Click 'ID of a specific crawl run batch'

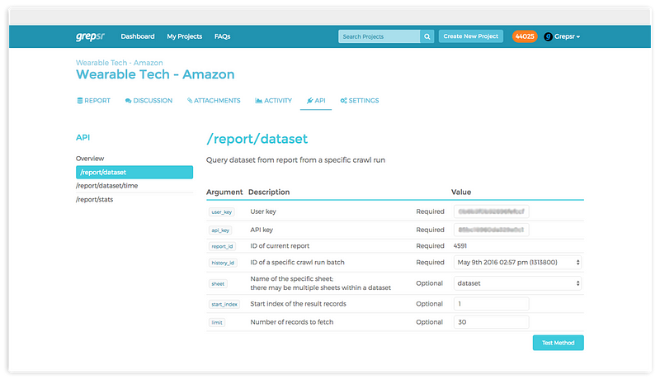pyautogui.click(x=297, y=263)
